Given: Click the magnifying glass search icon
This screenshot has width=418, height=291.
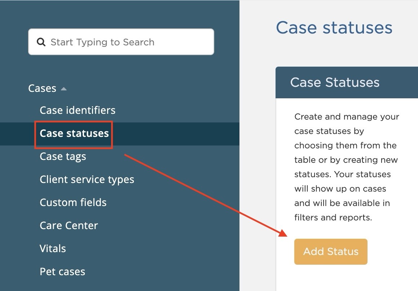Looking at the screenshot, I should 41,42.
